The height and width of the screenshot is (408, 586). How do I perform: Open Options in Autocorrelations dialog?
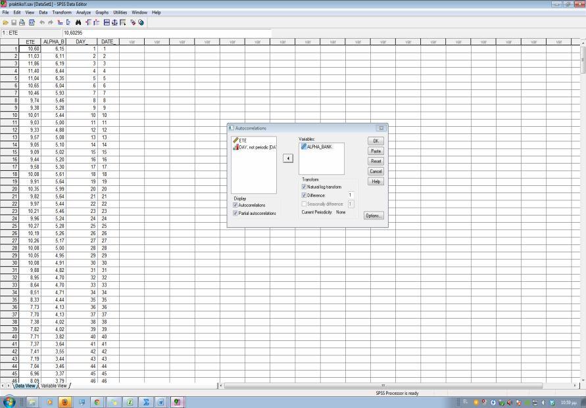374,215
